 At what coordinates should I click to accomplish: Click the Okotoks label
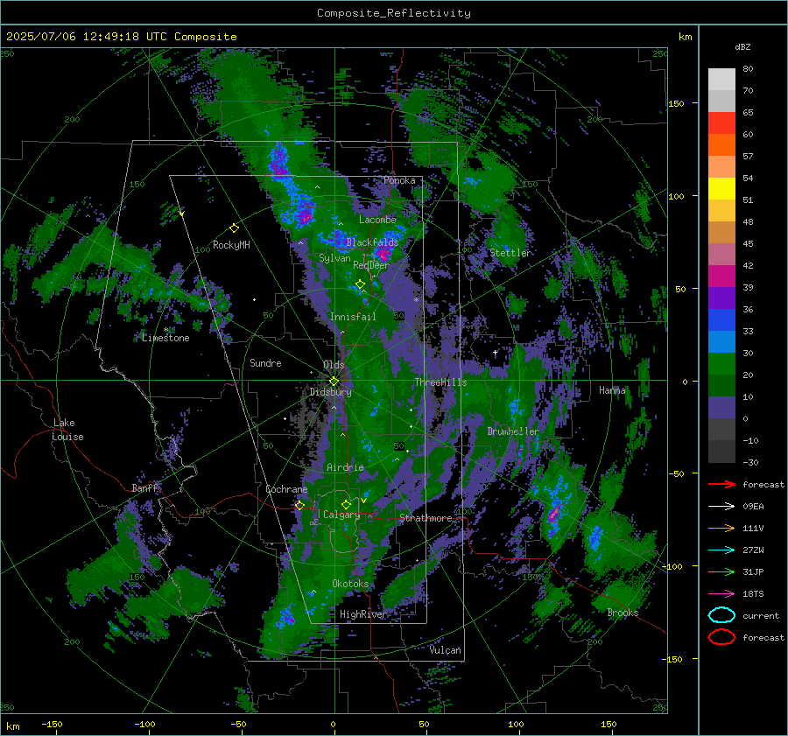pos(350,584)
